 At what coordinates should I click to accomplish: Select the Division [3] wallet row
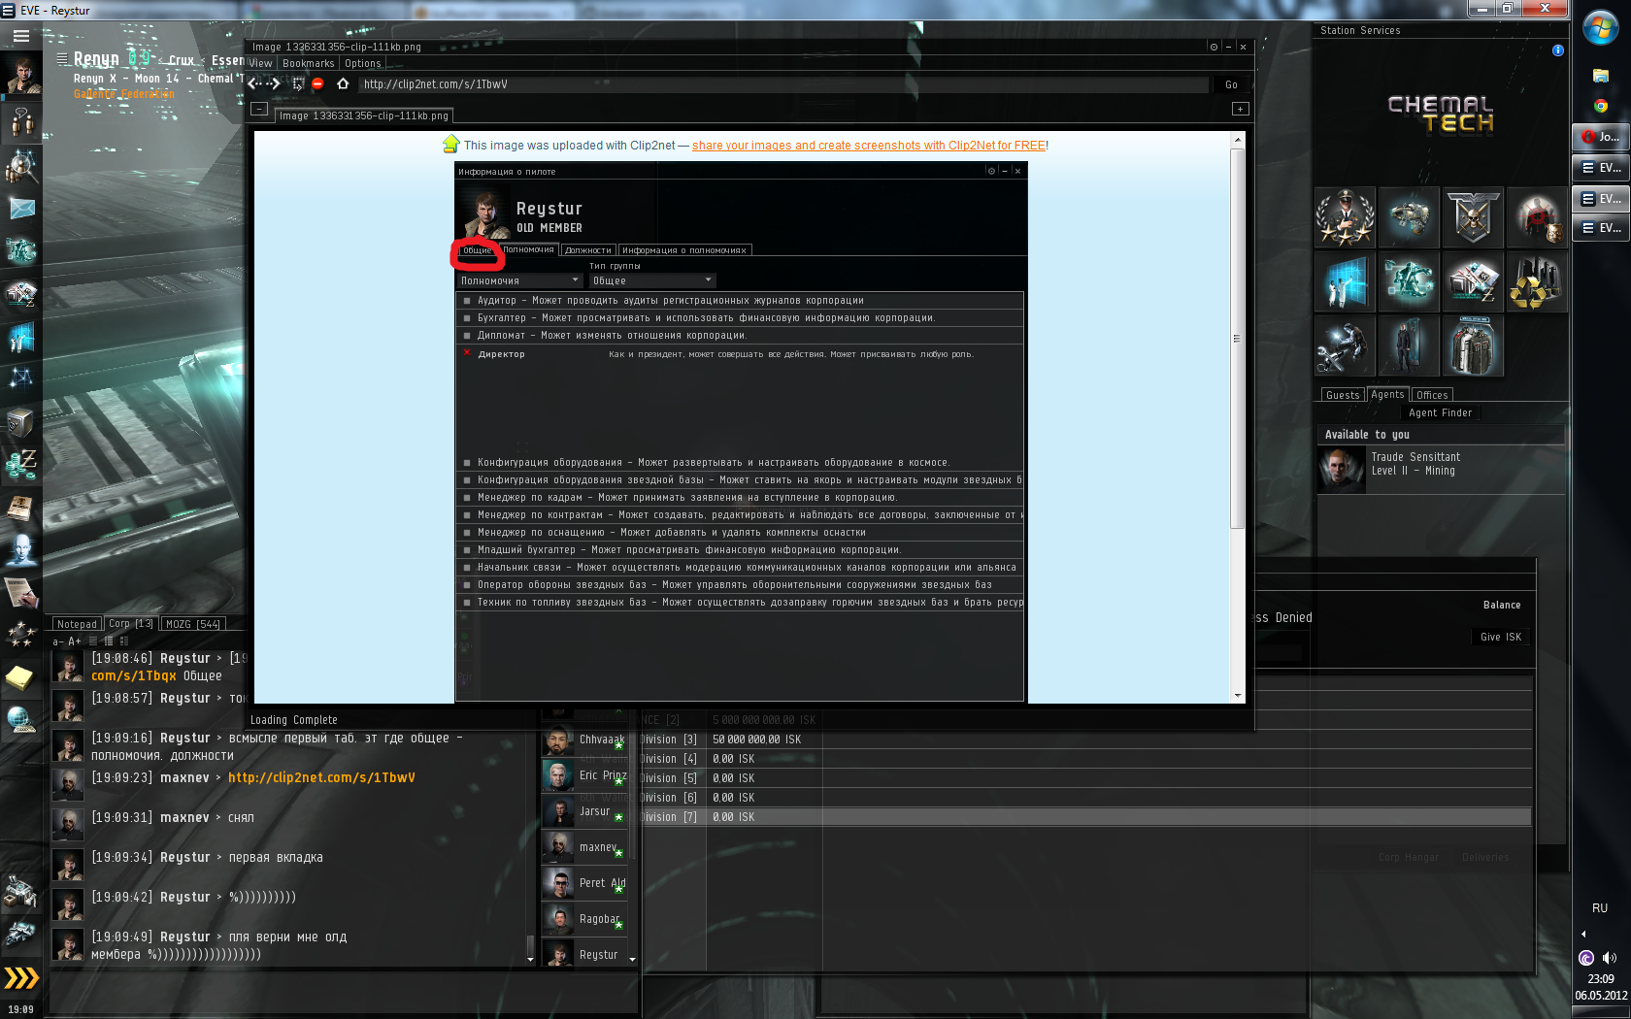click(x=1085, y=740)
